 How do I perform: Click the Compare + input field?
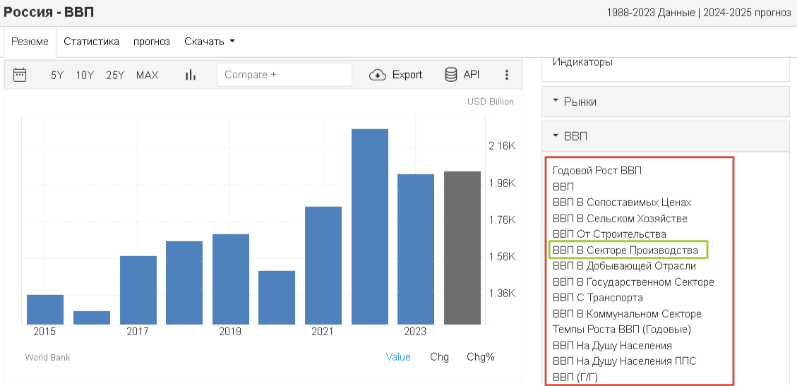[284, 75]
